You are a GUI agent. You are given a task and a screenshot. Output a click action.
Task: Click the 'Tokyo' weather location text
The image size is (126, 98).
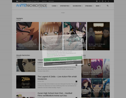pos(22,1)
